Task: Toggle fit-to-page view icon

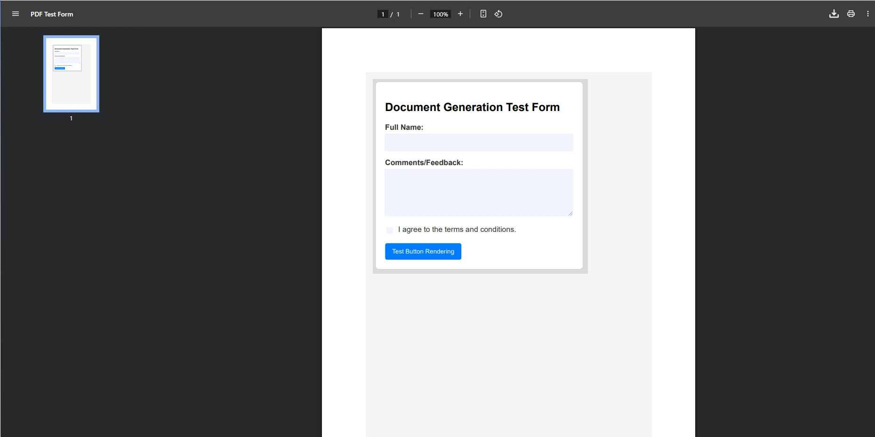Action: click(483, 14)
